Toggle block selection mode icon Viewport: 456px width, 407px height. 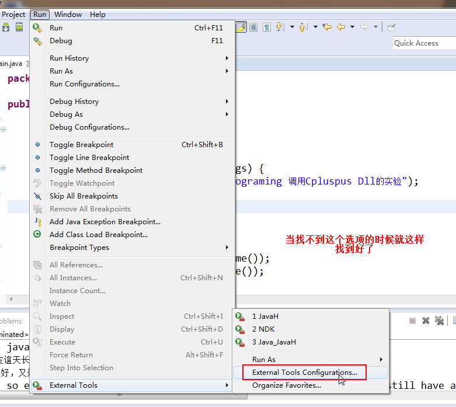click(x=253, y=27)
